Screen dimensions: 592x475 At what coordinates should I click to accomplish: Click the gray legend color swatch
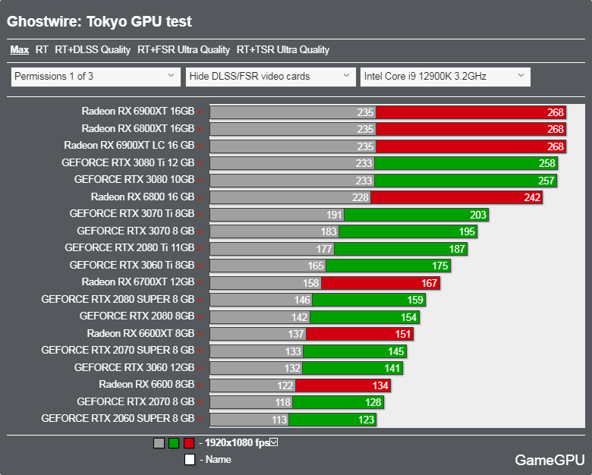(159, 443)
